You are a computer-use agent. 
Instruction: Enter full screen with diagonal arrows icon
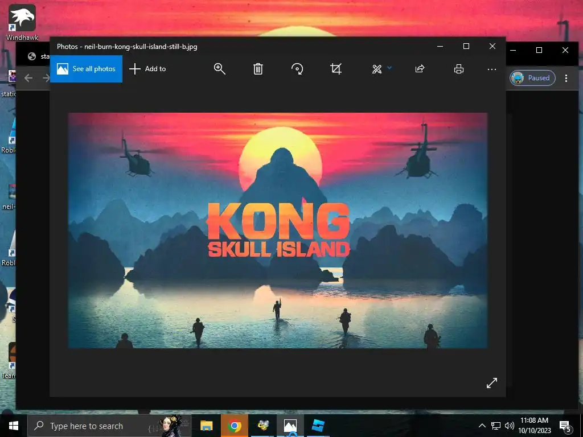(491, 383)
